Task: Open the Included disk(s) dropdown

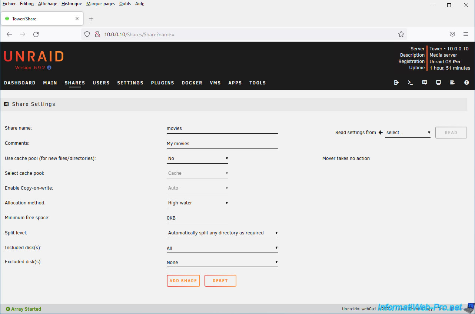Action: pos(222,248)
